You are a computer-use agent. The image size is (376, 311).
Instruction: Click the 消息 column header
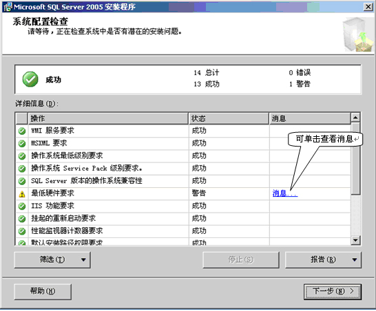[x=310, y=118]
